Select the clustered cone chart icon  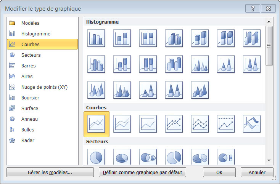(200, 64)
